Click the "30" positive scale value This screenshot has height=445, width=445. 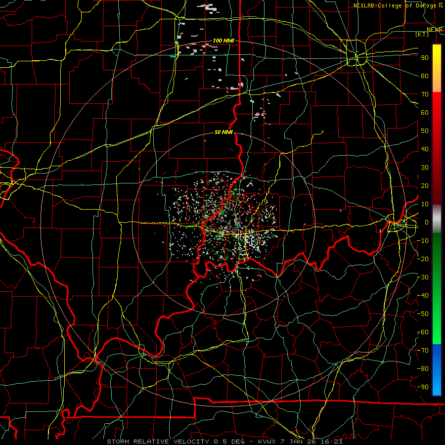pos(425,168)
